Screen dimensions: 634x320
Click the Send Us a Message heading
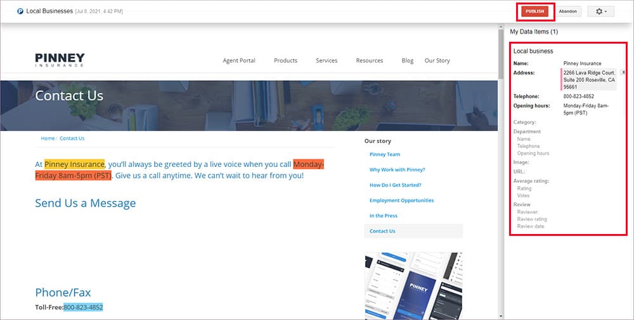click(86, 202)
